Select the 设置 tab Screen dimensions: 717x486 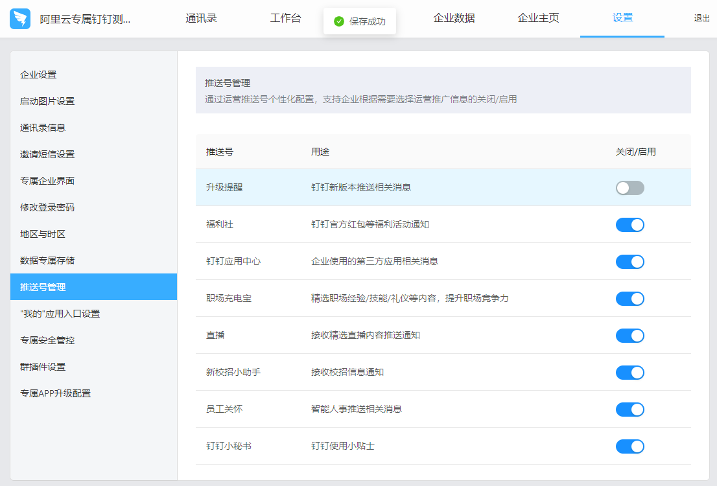coord(622,18)
